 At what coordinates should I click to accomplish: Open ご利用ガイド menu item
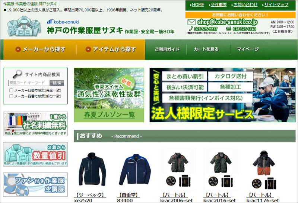point(167,49)
